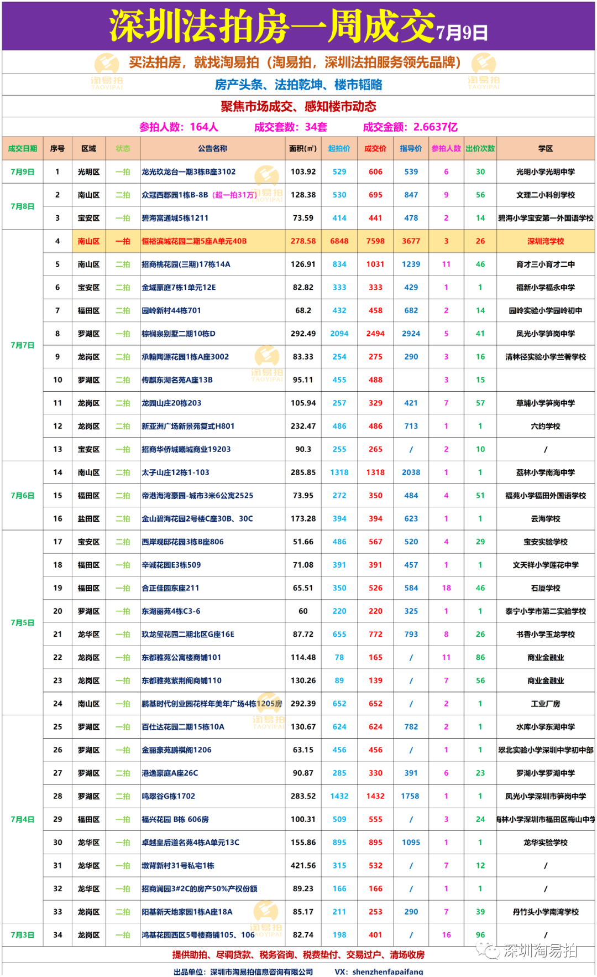The width and height of the screenshot is (597, 977).
Task: Click the 成交金额：2.6637亿 summary text
Action: tap(410, 127)
